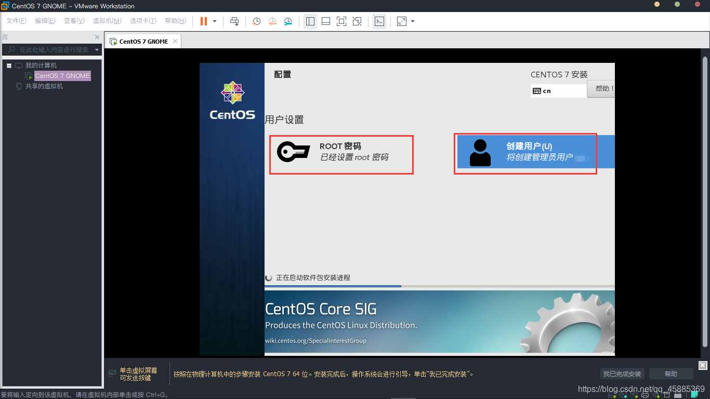Enter full screen mode
Image resolution: width=710 pixels, height=399 pixels.
tap(341, 21)
